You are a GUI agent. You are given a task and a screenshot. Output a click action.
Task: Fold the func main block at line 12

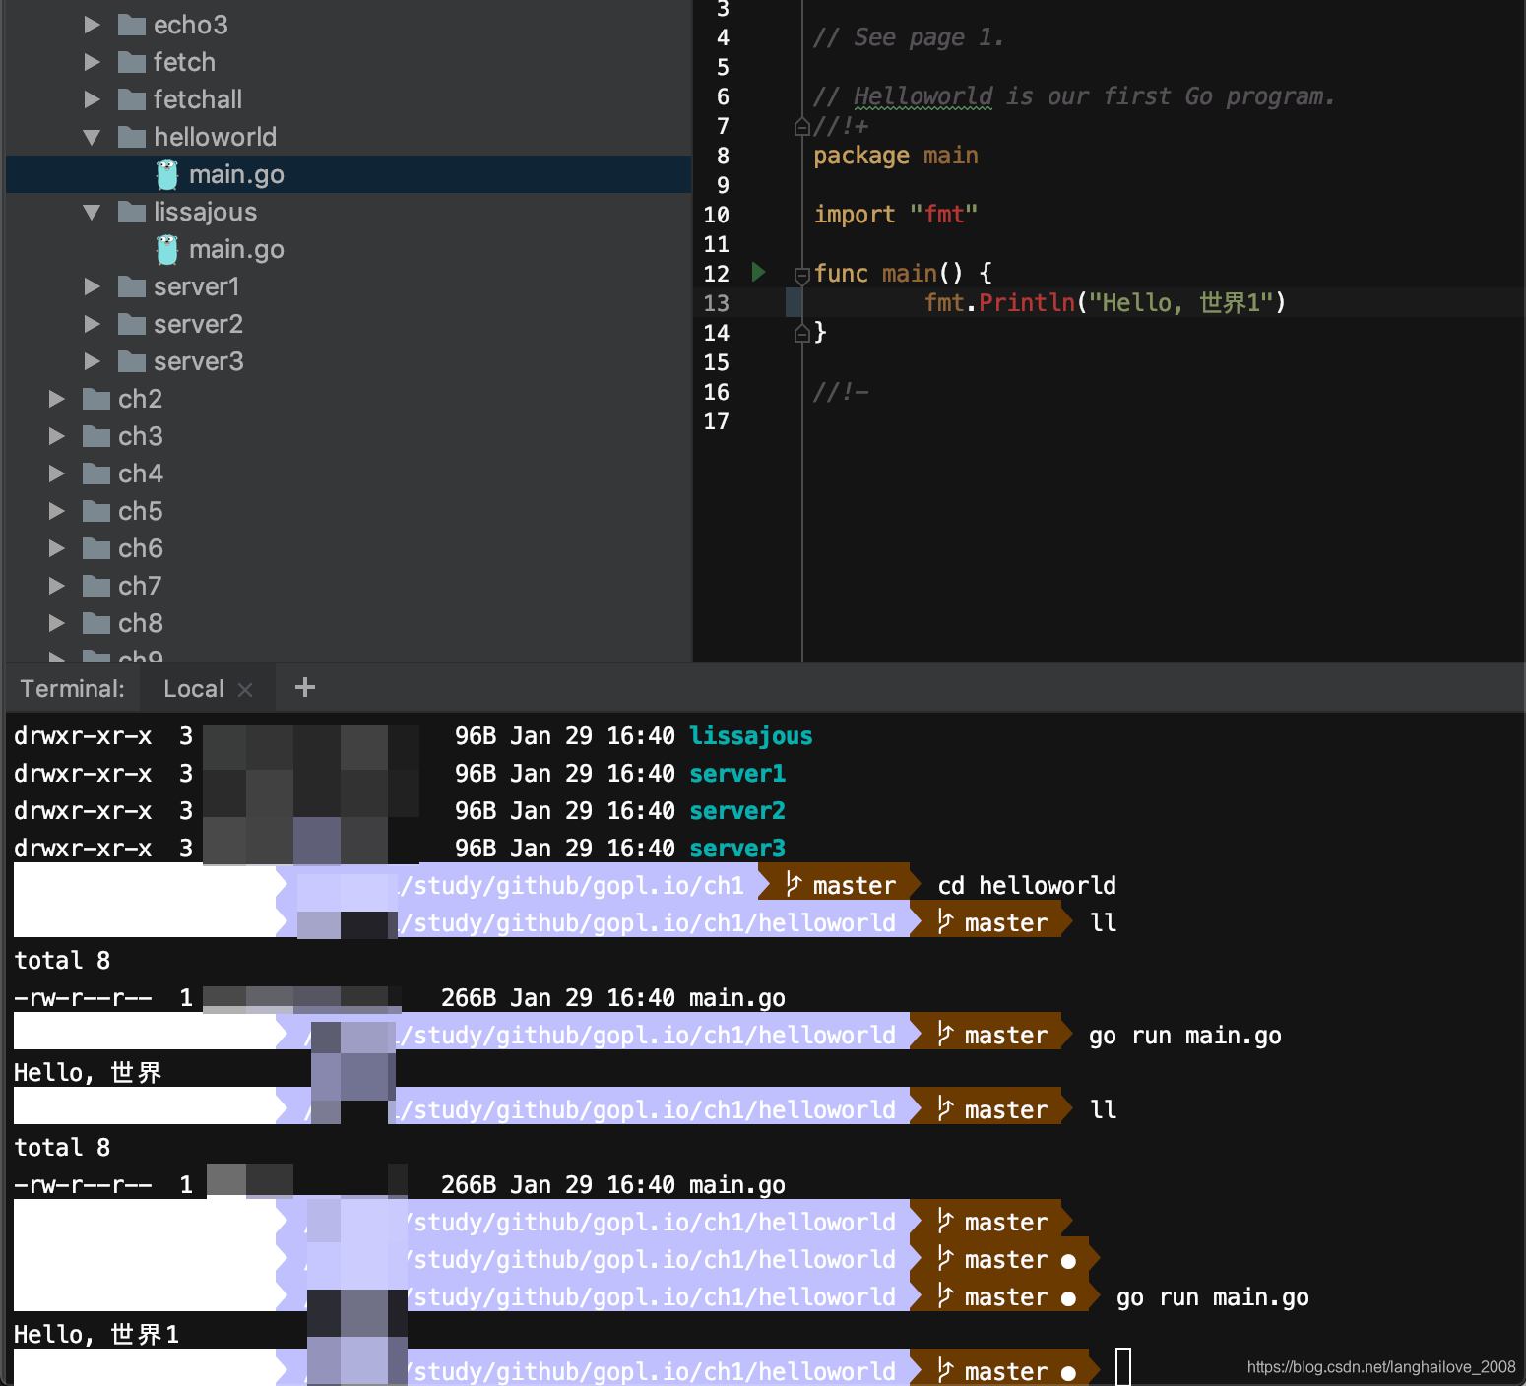tap(801, 275)
